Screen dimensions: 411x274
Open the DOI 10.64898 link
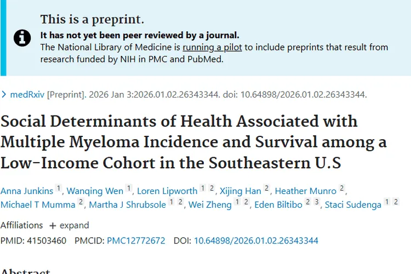coord(256,241)
